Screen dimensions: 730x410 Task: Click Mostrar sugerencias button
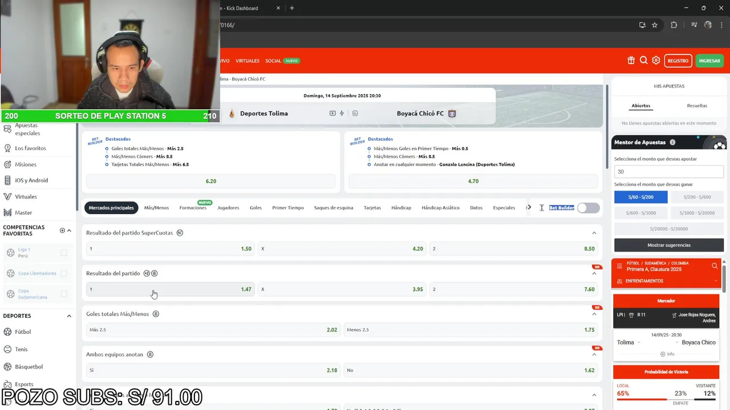669,245
